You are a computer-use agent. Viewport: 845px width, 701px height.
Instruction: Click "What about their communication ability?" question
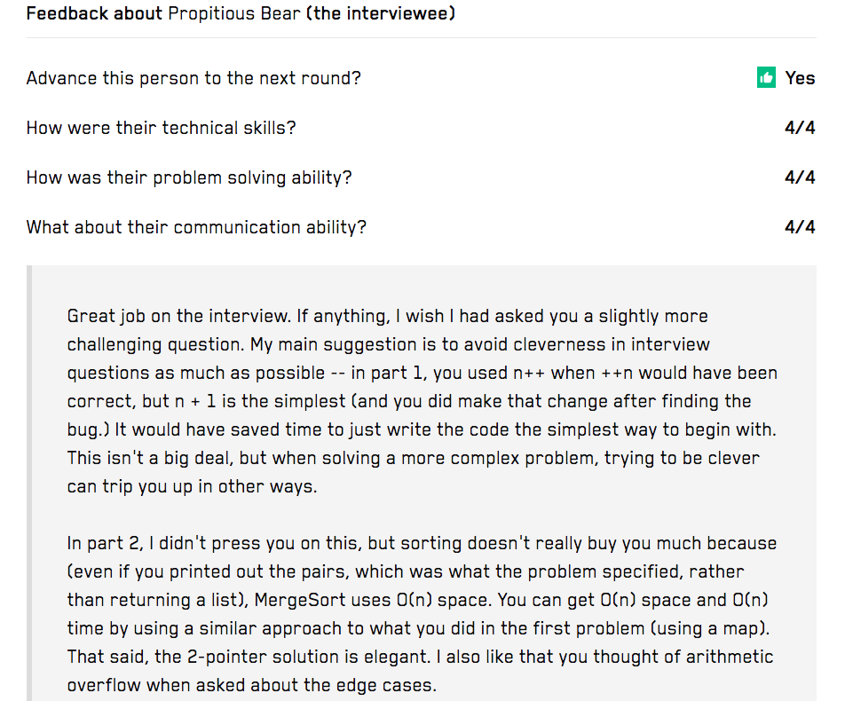[x=196, y=227]
